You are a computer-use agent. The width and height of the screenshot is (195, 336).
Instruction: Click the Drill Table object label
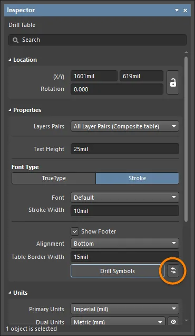22,25
